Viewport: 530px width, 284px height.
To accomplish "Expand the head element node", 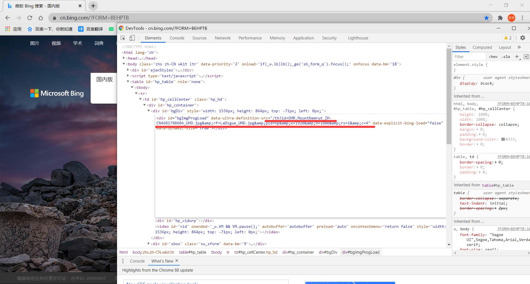I will pos(124,58).
